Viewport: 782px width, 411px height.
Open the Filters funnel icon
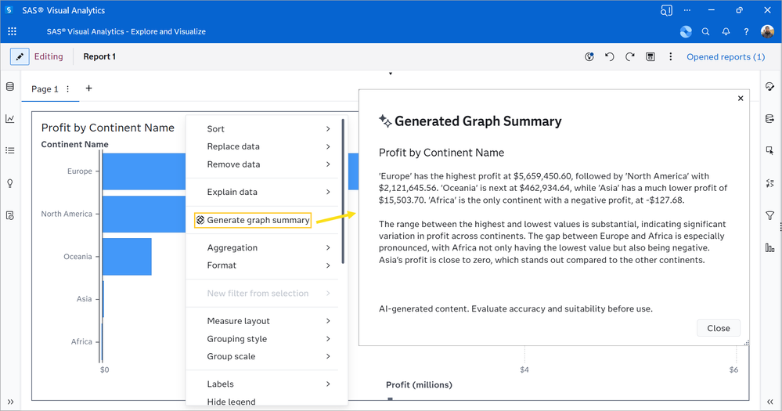(x=770, y=215)
